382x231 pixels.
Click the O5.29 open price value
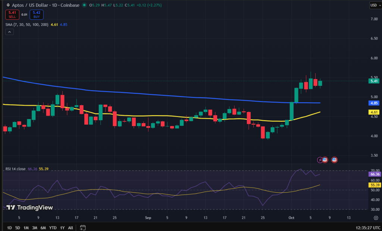[94, 5]
